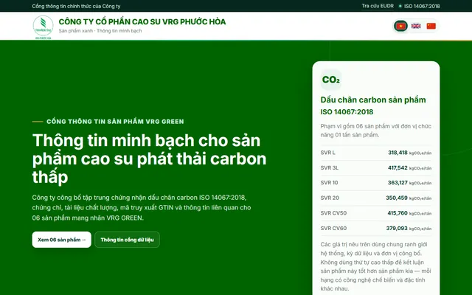Open the Tra cứu EUDR link
The width and height of the screenshot is (472, 295).
pyautogui.click(x=378, y=6)
